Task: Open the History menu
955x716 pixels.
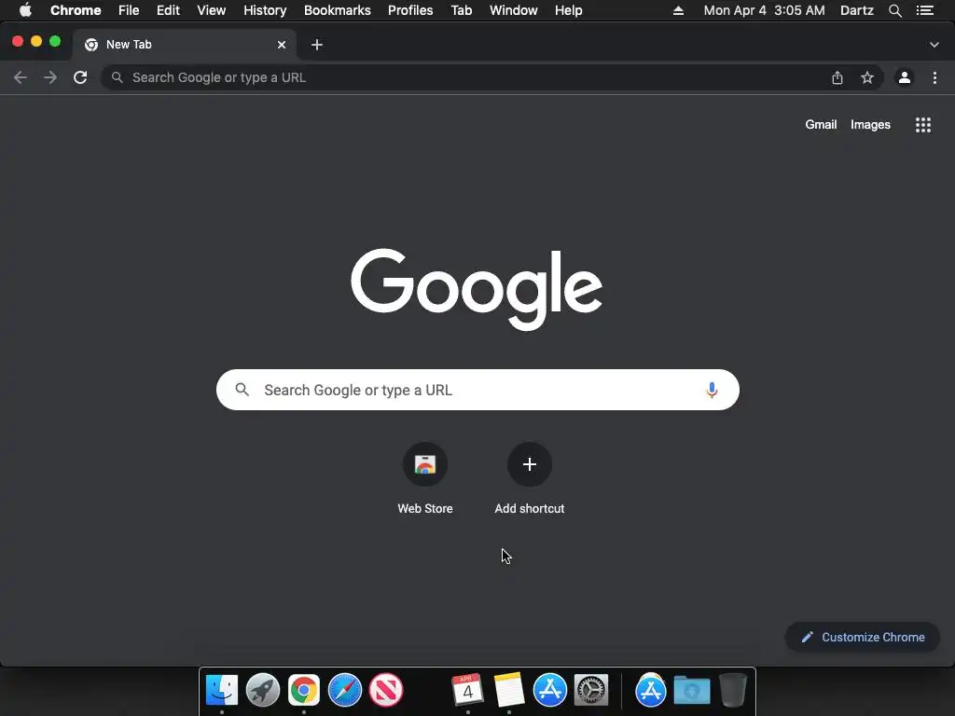Action: [265, 10]
